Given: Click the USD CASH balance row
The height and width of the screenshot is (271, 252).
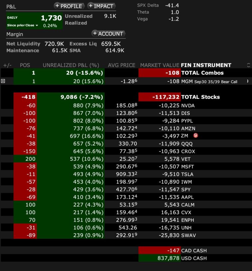Looking at the screenshot, I should coord(194,258).
